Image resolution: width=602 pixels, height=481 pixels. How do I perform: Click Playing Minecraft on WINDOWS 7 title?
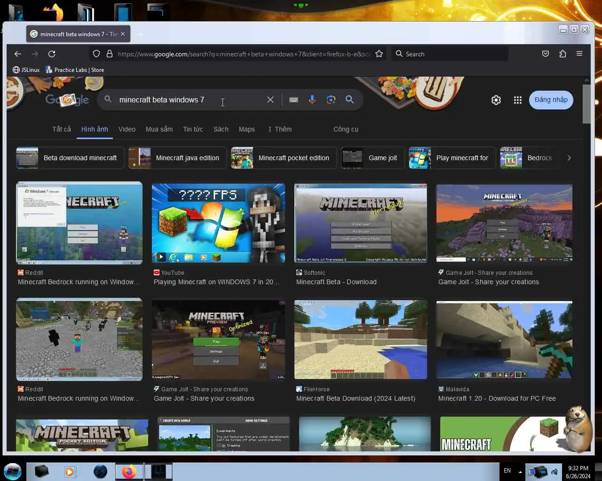(216, 282)
